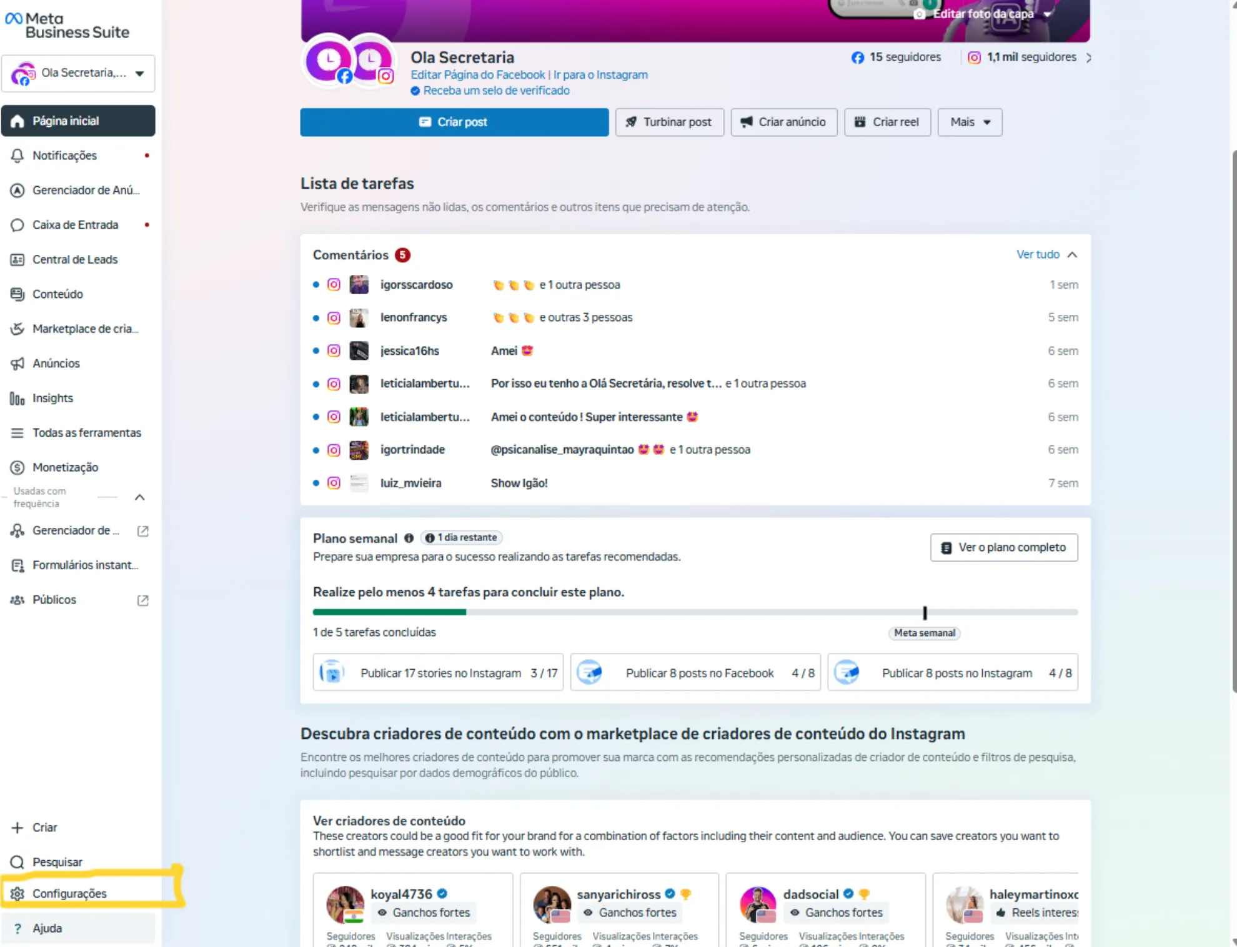Click the Meta semanal marker on progress bar
The width and height of the screenshot is (1237, 947).
tap(925, 613)
